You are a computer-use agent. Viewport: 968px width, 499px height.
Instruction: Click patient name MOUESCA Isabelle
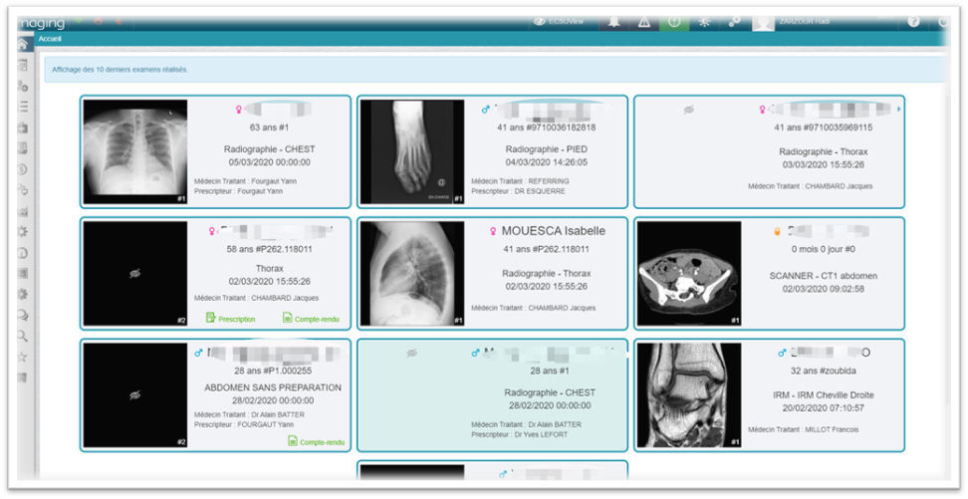pyautogui.click(x=553, y=231)
